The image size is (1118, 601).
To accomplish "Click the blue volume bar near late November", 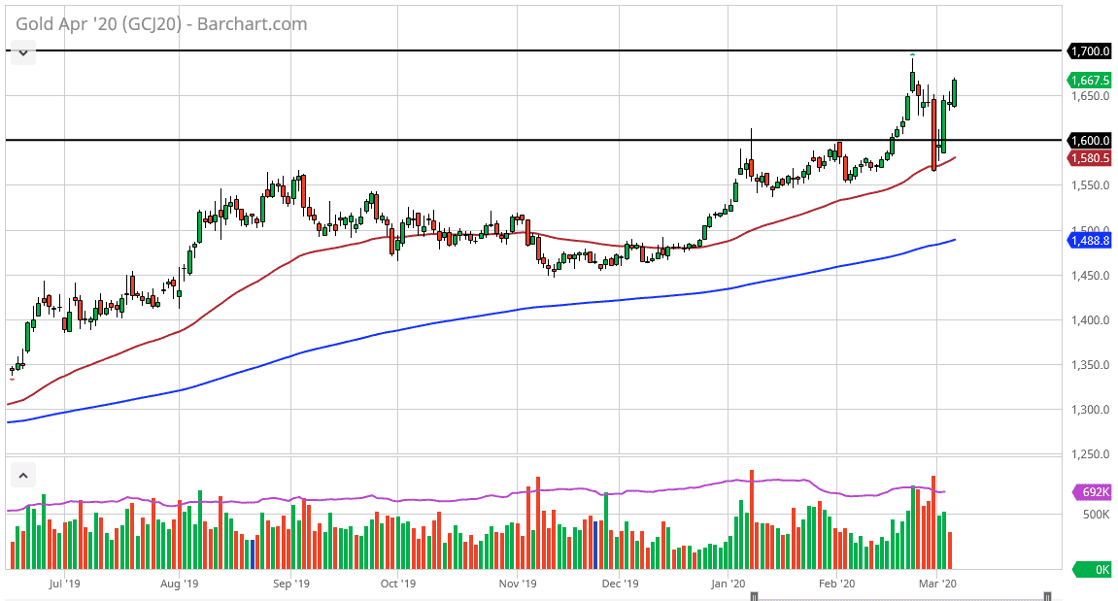I will (595, 545).
